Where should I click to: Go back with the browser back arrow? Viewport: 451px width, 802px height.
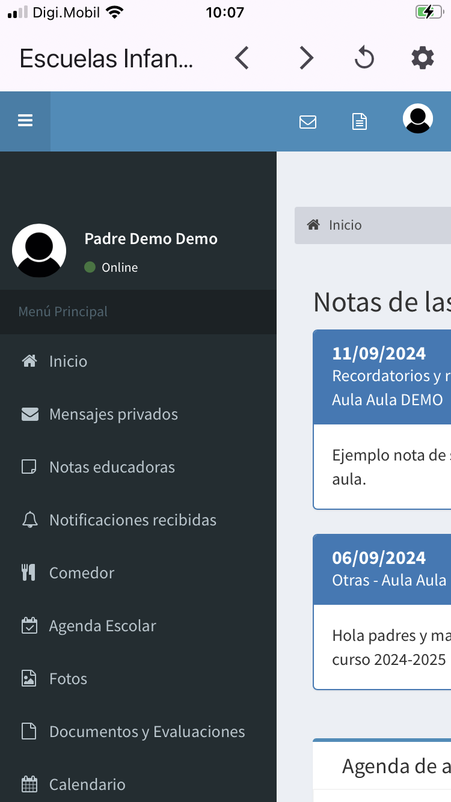(x=242, y=58)
